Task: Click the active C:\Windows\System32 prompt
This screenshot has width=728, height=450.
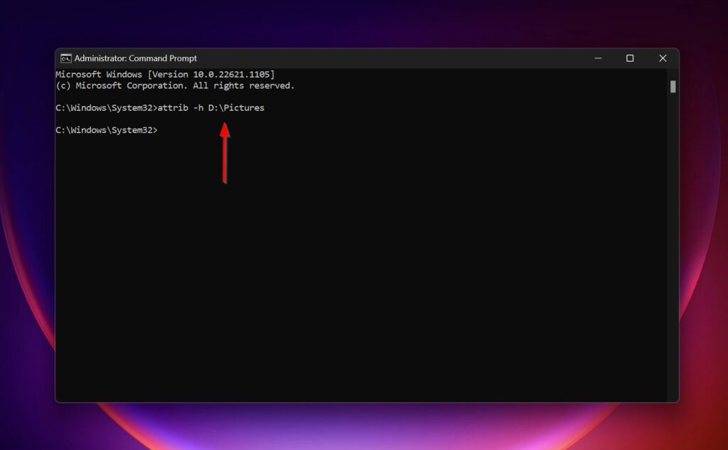Action: (x=105, y=129)
